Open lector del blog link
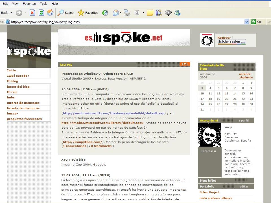This screenshot has height=203, width=271. [18, 87]
